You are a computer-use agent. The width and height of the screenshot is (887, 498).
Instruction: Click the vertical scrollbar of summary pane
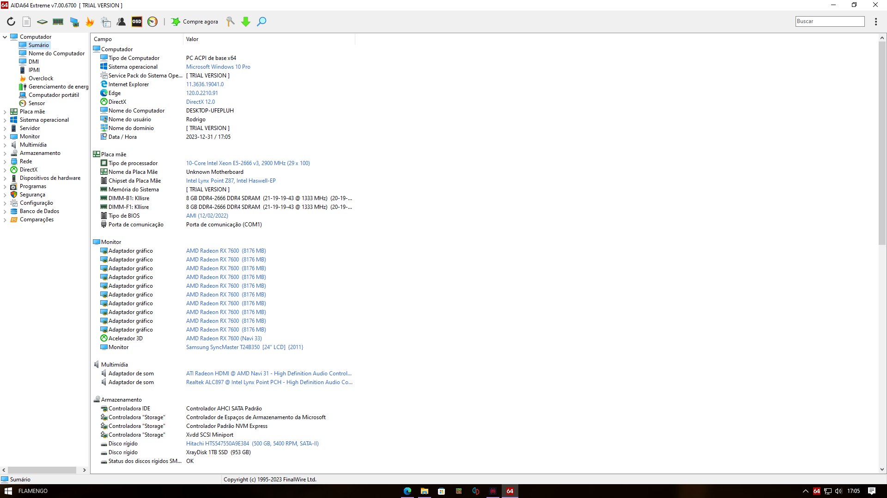point(882,143)
